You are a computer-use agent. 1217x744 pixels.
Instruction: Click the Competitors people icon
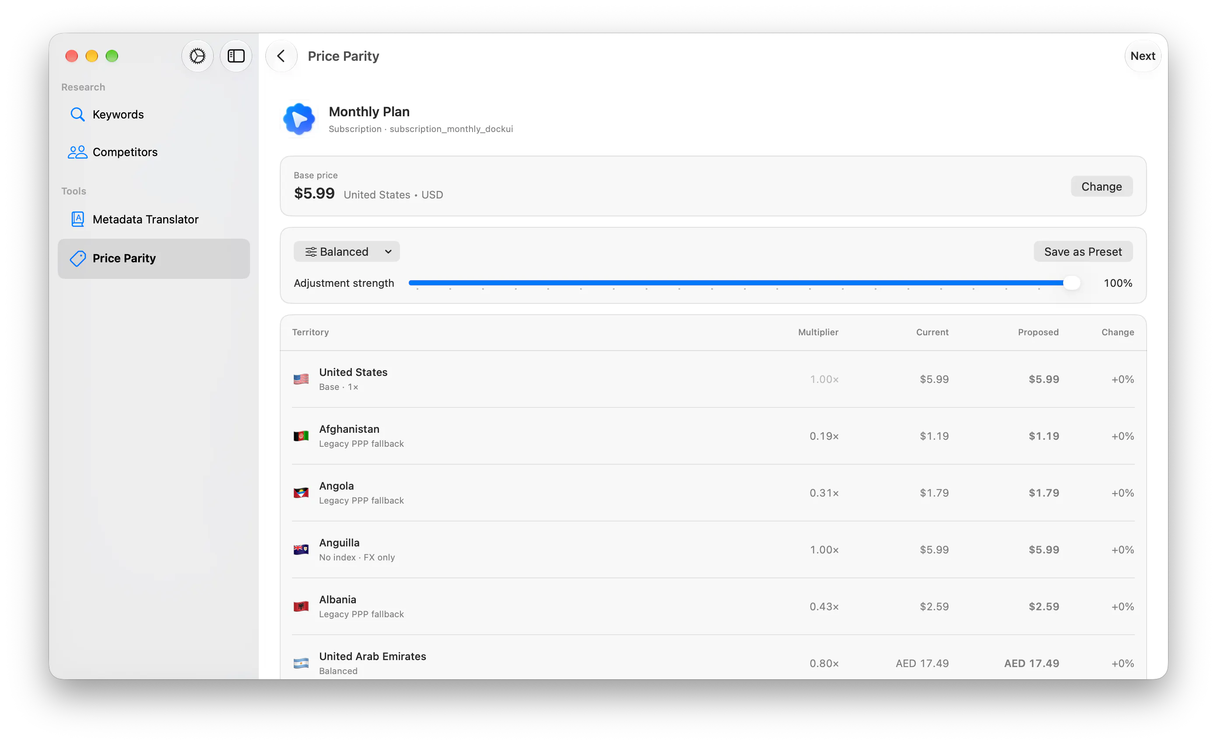point(77,152)
